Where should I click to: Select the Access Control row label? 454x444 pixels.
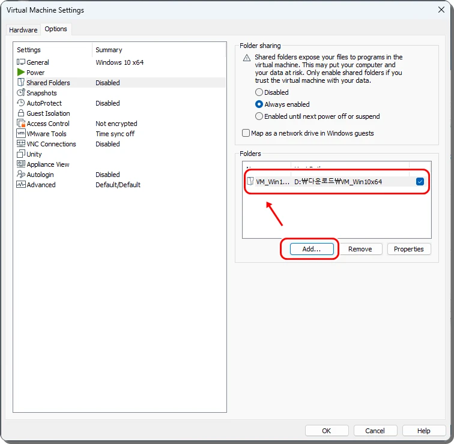[48, 124]
